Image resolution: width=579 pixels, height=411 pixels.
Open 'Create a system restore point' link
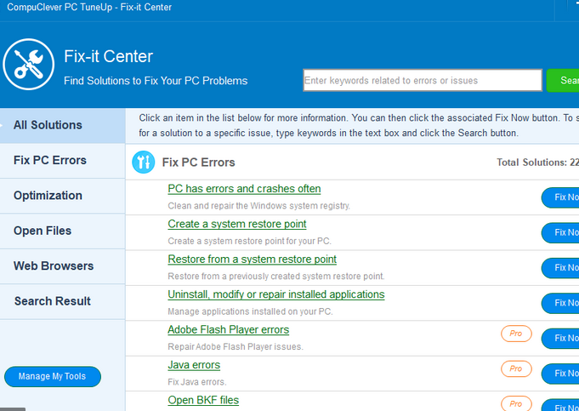click(x=237, y=224)
